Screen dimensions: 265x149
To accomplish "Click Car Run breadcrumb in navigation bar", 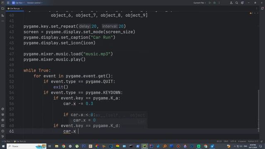I will tap(7, 141).
